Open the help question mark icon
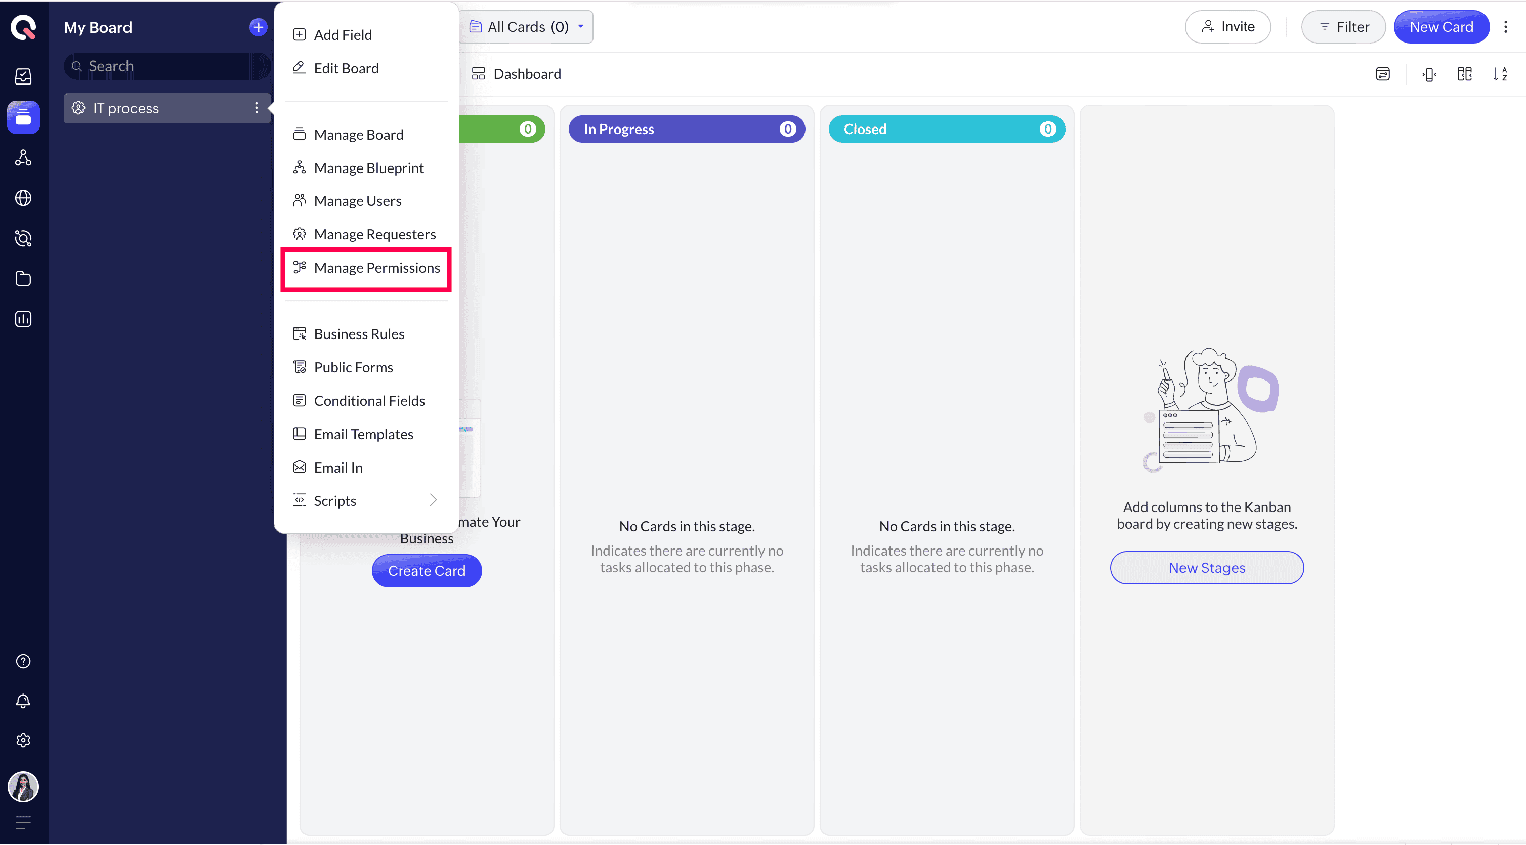Image resolution: width=1526 pixels, height=845 pixels. [x=23, y=661]
